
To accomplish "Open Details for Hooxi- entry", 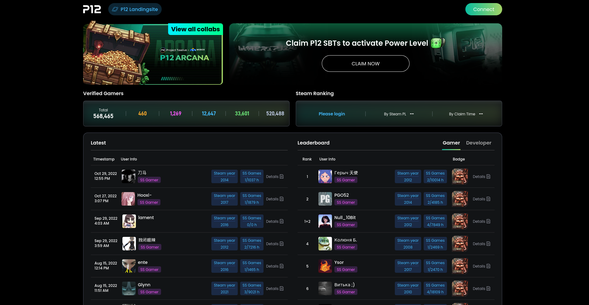I will [275, 199].
